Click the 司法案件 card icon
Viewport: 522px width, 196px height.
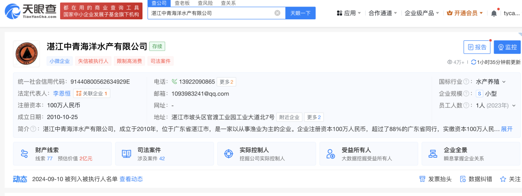pyautogui.click(x=126, y=154)
